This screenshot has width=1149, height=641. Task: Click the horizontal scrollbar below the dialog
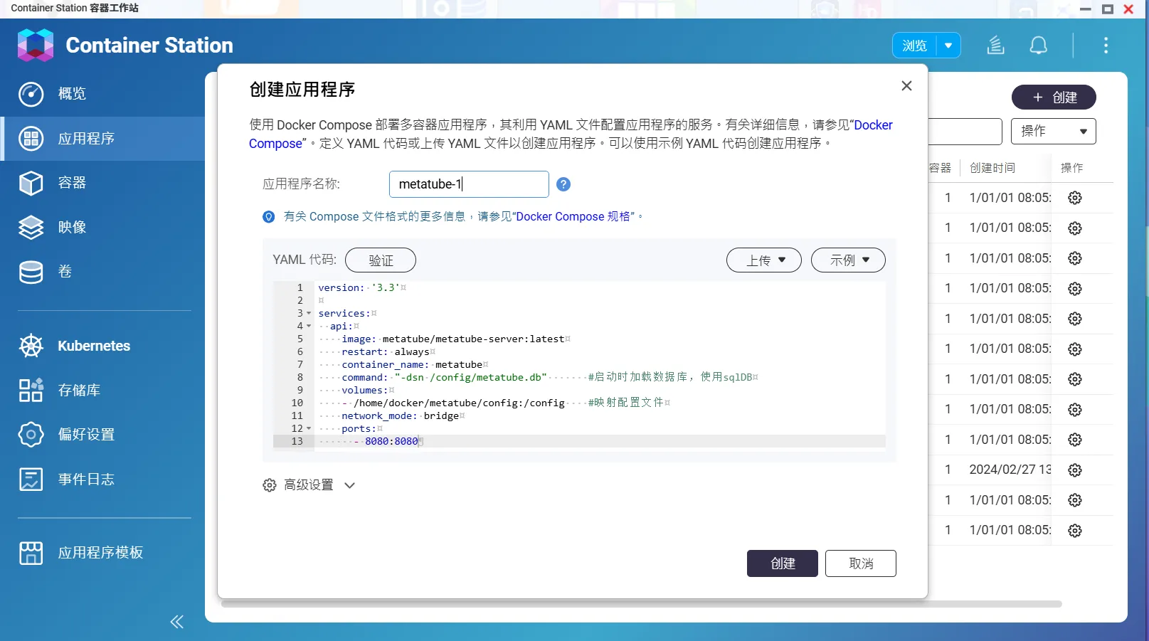641,604
